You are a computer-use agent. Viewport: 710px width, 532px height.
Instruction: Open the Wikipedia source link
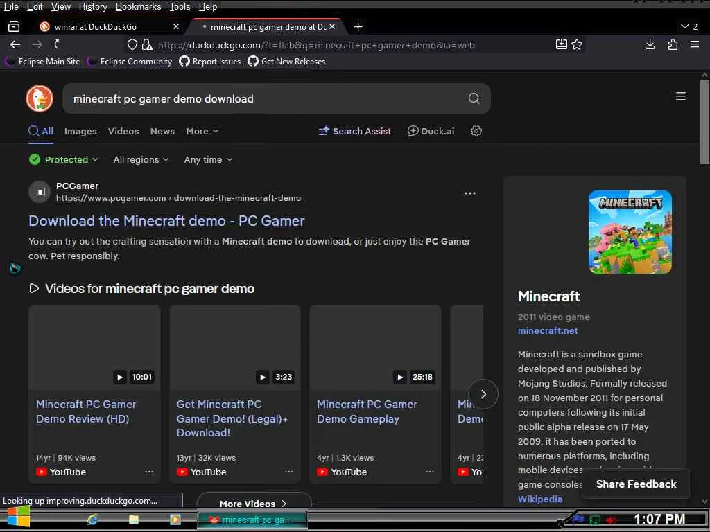click(540, 499)
